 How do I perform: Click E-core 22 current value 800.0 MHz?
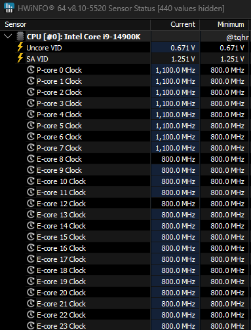pyautogui.click(x=178, y=315)
